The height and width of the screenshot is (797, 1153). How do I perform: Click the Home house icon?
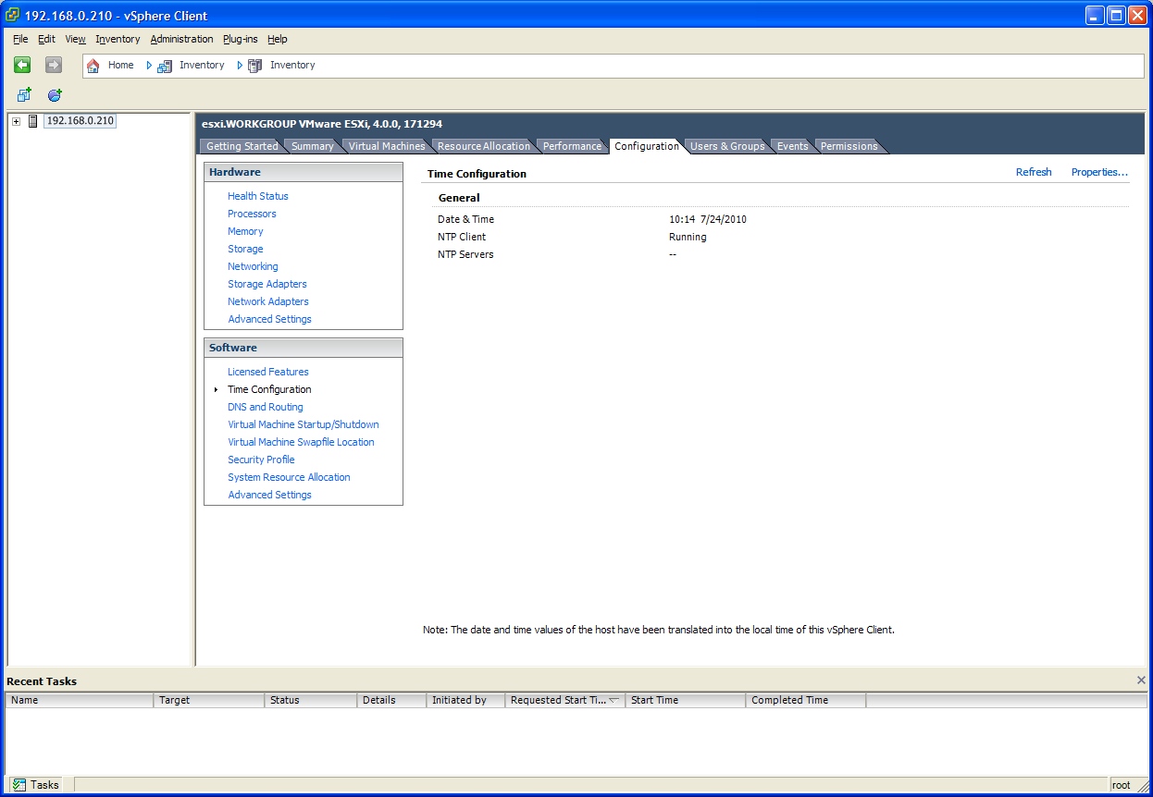tap(93, 66)
